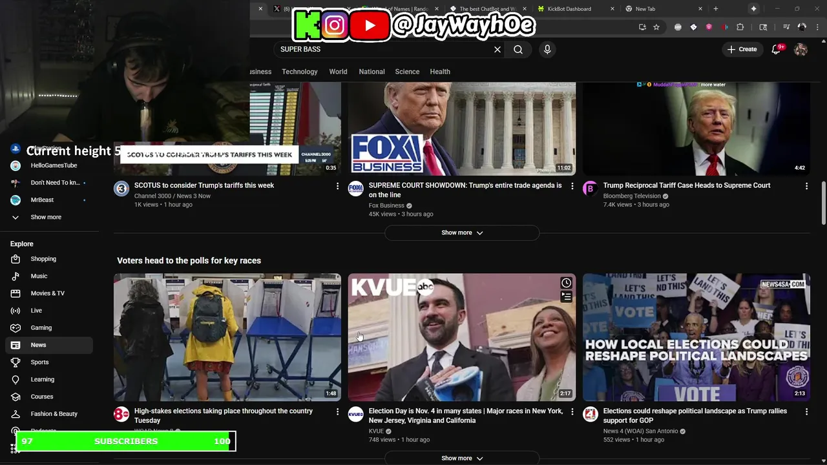Open MrBeast subscription channel
The height and width of the screenshot is (465, 827).
pos(49,200)
